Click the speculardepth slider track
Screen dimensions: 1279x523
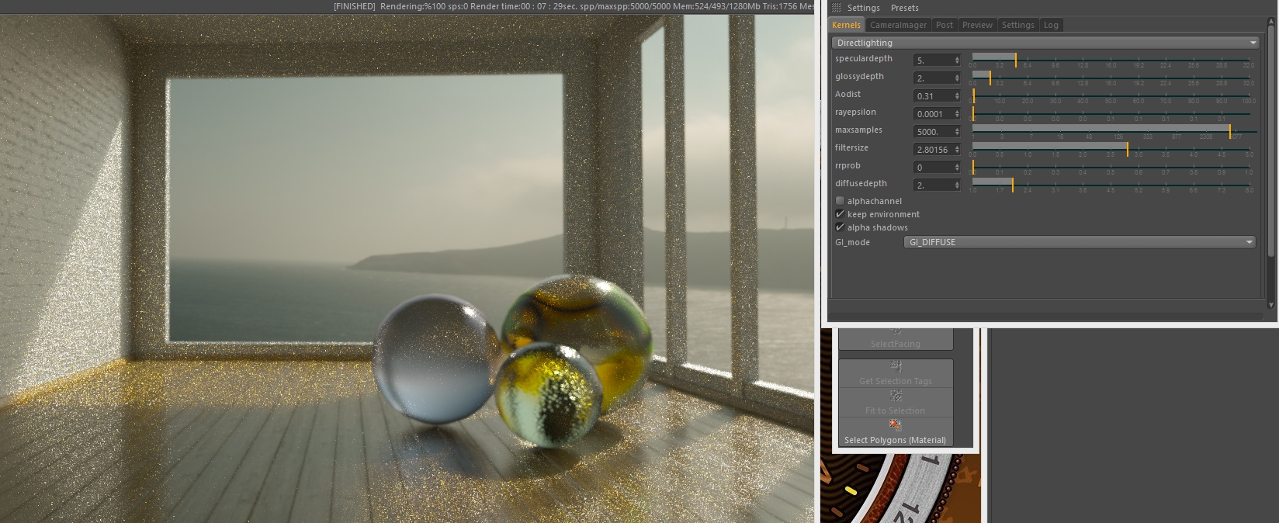(x=1111, y=60)
